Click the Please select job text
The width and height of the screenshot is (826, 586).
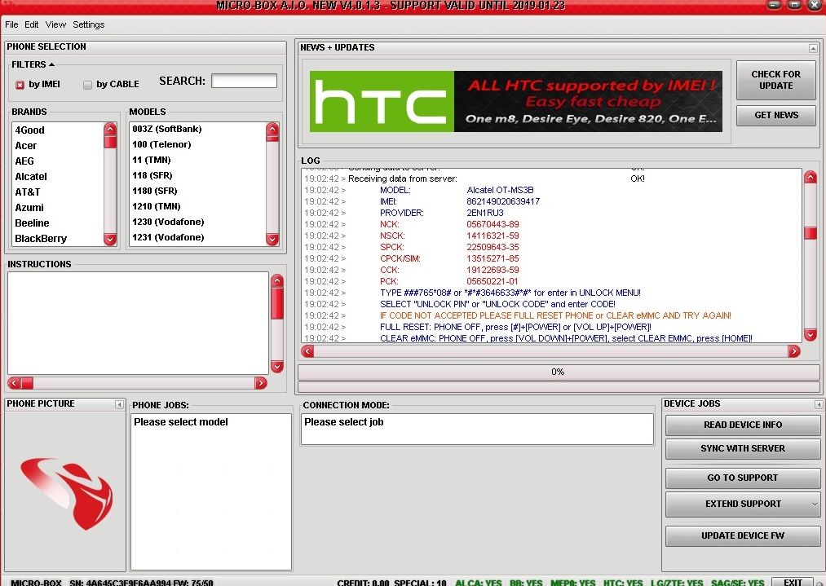(x=344, y=422)
